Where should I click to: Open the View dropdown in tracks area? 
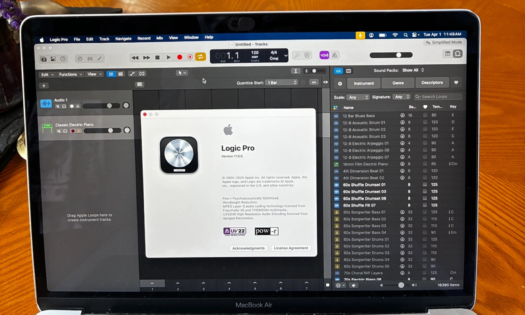(94, 74)
